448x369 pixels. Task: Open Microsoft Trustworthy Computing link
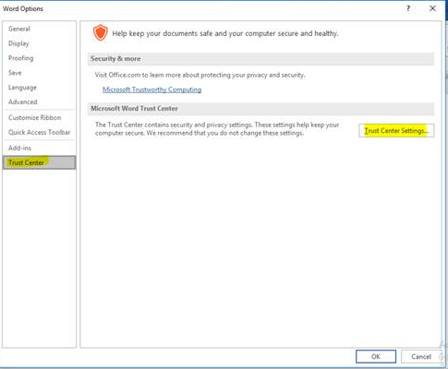pos(151,89)
